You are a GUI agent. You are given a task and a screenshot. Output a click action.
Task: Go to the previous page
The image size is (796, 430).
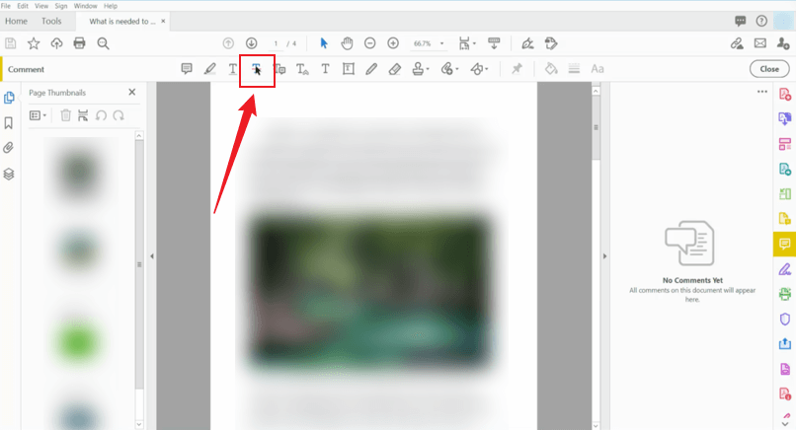click(x=228, y=43)
